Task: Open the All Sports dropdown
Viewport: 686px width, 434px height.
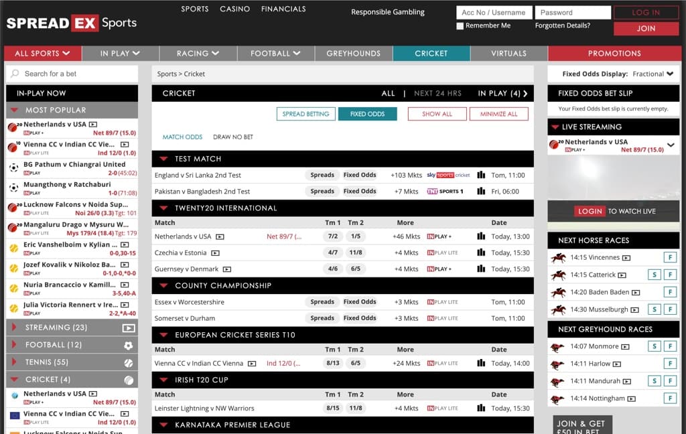Action: tap(42, 54)
